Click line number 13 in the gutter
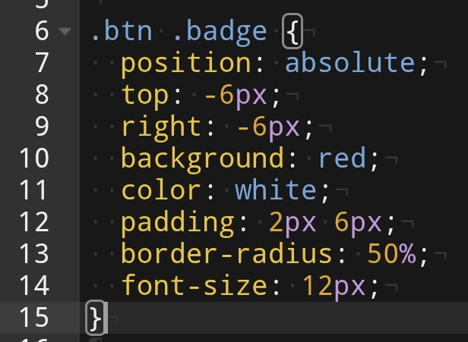Viewport: 468px width, 342px height. point(33,254)
